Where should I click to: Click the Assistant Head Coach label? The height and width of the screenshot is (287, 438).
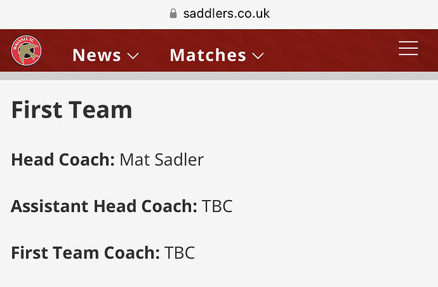tap(104, 206)
